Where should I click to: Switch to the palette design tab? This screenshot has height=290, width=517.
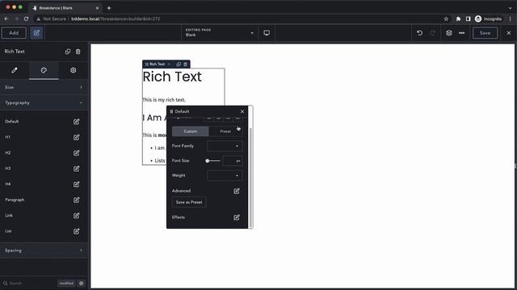click(44, 70)
